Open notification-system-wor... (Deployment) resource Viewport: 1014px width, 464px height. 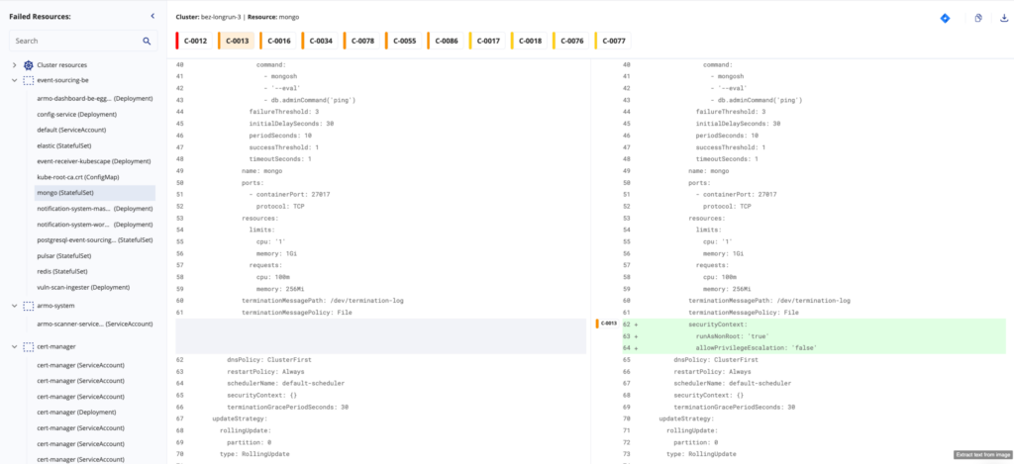[94, 225]
